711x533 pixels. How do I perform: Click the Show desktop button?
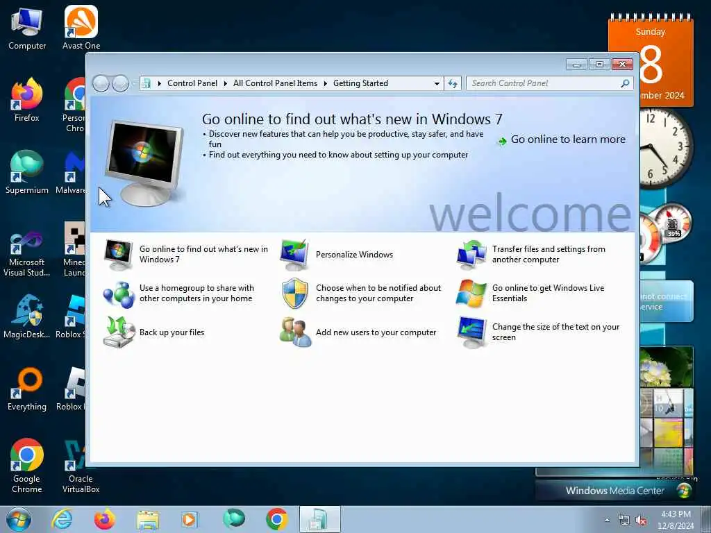(706, 520)
